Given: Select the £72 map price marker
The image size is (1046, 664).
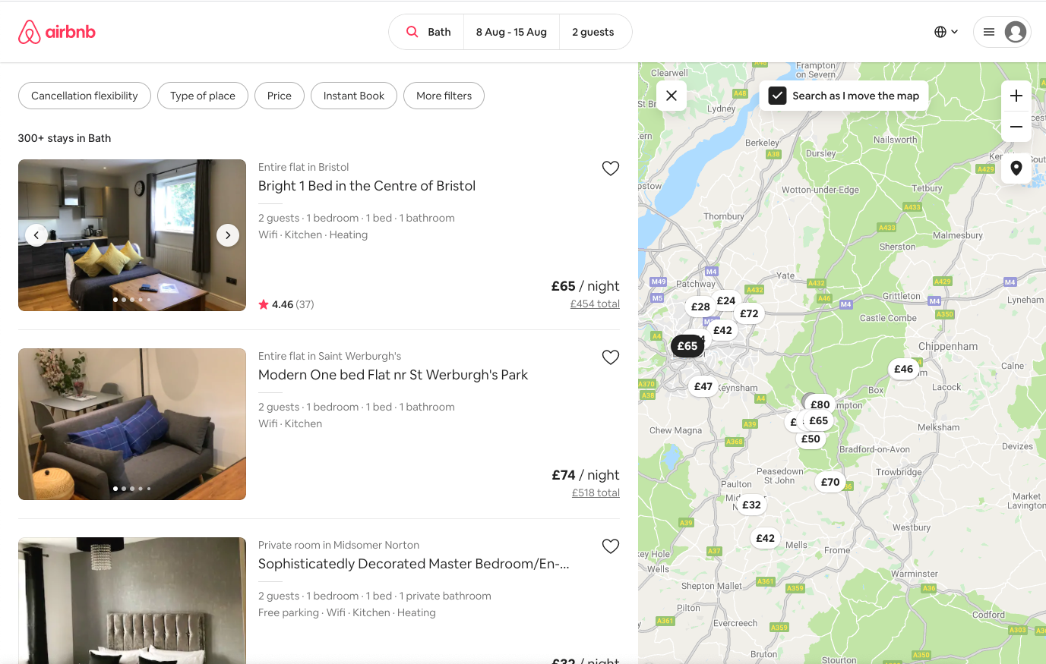Looking at the screenshot, I should [750, 313].
